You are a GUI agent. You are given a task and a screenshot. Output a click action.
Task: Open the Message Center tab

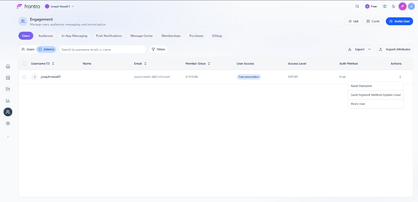pyautogui.click(x=142, y=36)
